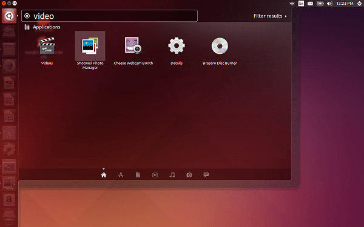
Task: Open the mail messaging indicator
Action: [x=310, y=4]
